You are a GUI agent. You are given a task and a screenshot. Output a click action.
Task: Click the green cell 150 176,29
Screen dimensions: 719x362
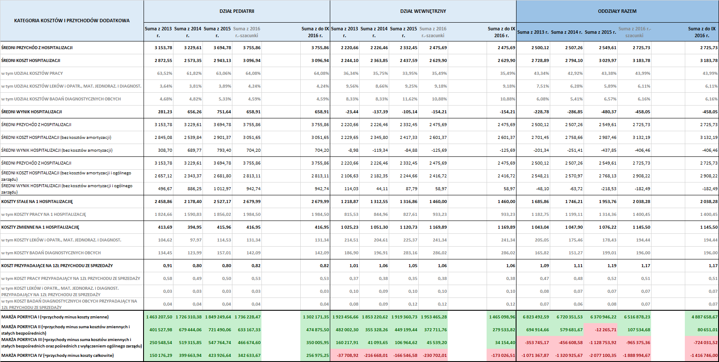[158, 356]
